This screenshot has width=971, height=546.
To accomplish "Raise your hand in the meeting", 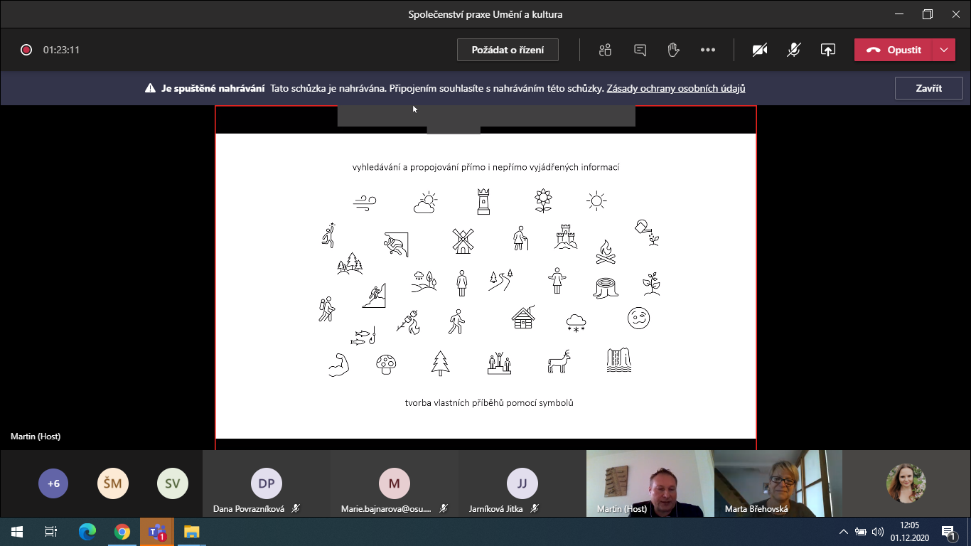I will point(673,50).
